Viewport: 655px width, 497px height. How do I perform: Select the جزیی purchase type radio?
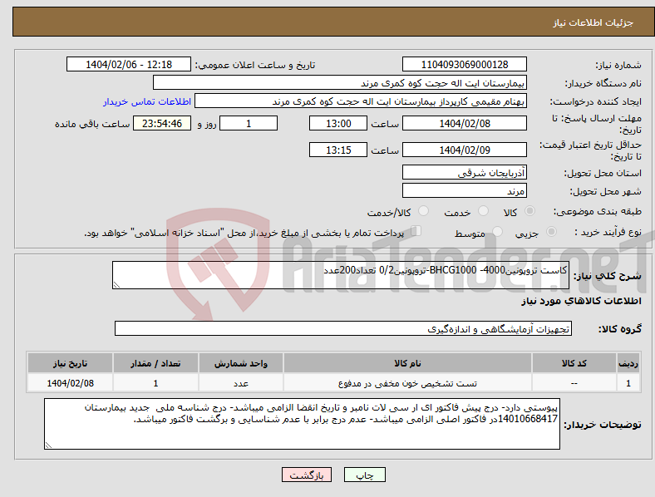click(x=551, y=231)
